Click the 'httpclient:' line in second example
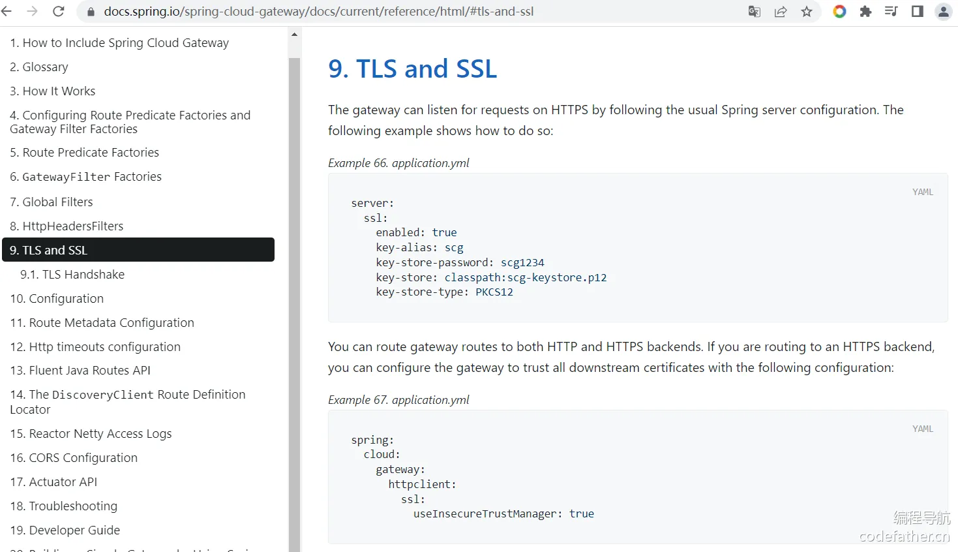The width and height of the screenshot is (958, 552). 422,485
